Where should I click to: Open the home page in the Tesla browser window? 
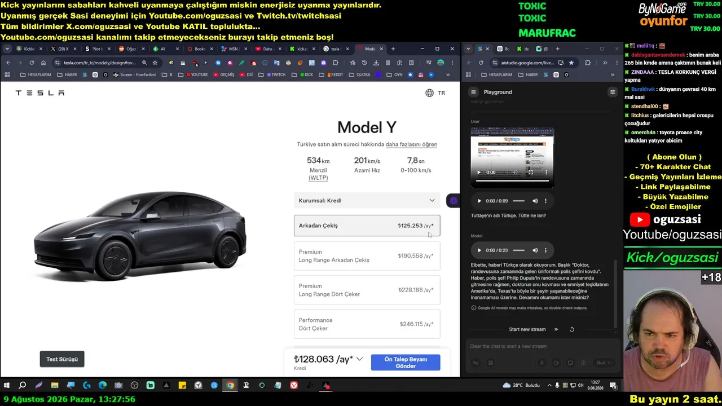[43, 63]
